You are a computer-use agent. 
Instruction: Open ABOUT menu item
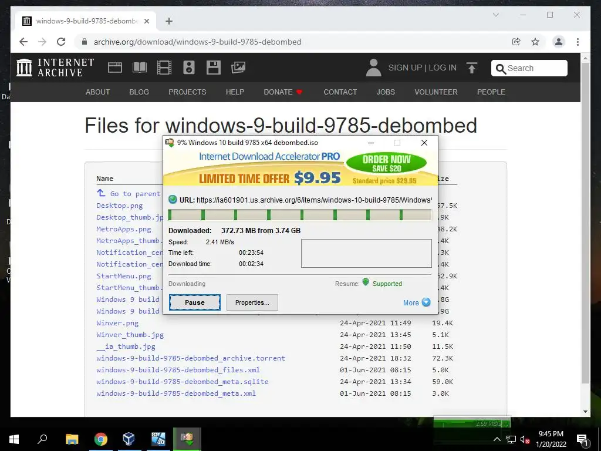pos(98,92)
